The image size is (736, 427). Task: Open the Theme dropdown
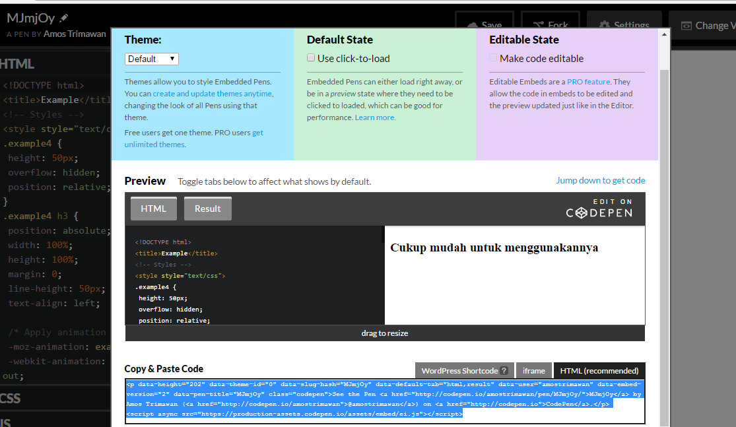[x=151, y=59]
